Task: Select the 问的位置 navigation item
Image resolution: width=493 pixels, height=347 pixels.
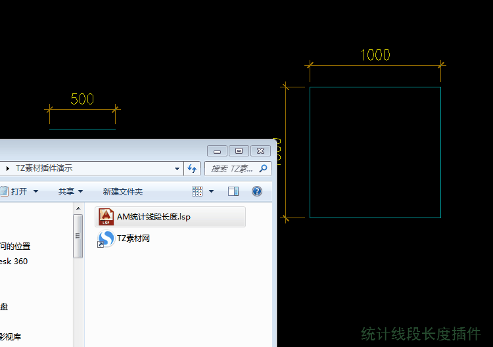Action: tap(15, 246)
